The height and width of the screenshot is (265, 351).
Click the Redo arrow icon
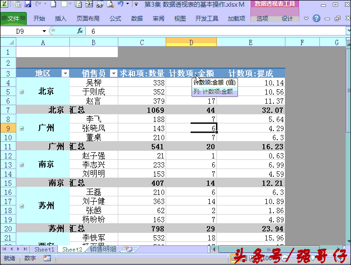pyautogui.click(x=38, y=4)
